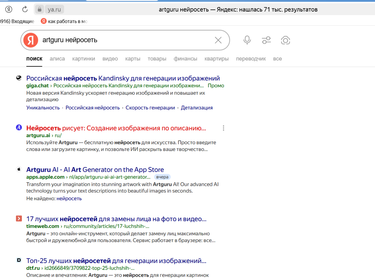
Task: Switch to the карты tab
Action: (133, 59)
